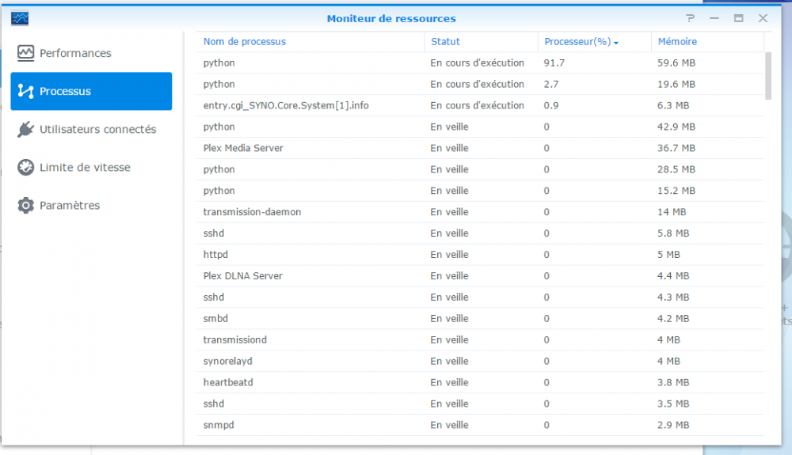Click the Performances chart icon in sidebar
Viewport: 792px width, 455px height.
[x=26, y=53]
